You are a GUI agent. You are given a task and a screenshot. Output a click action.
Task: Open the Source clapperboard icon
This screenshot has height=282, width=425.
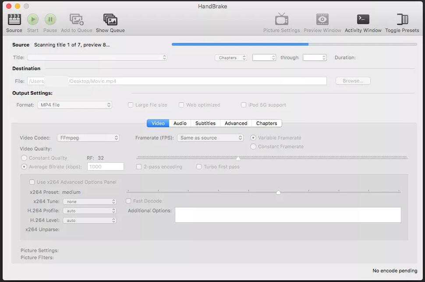pyautogui.click(x=14, y=20)
